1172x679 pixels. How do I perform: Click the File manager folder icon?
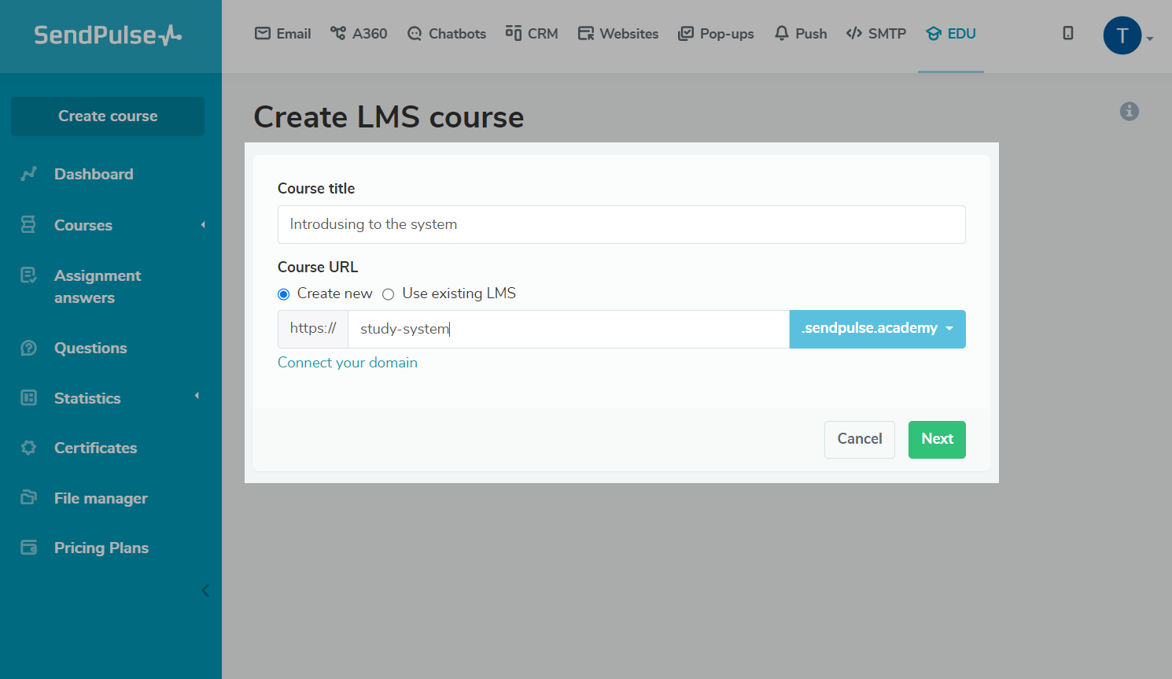(x=29, y=497)
